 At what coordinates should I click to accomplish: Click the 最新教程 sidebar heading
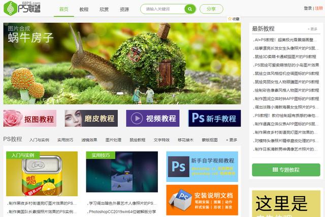[x=263, y=28]
